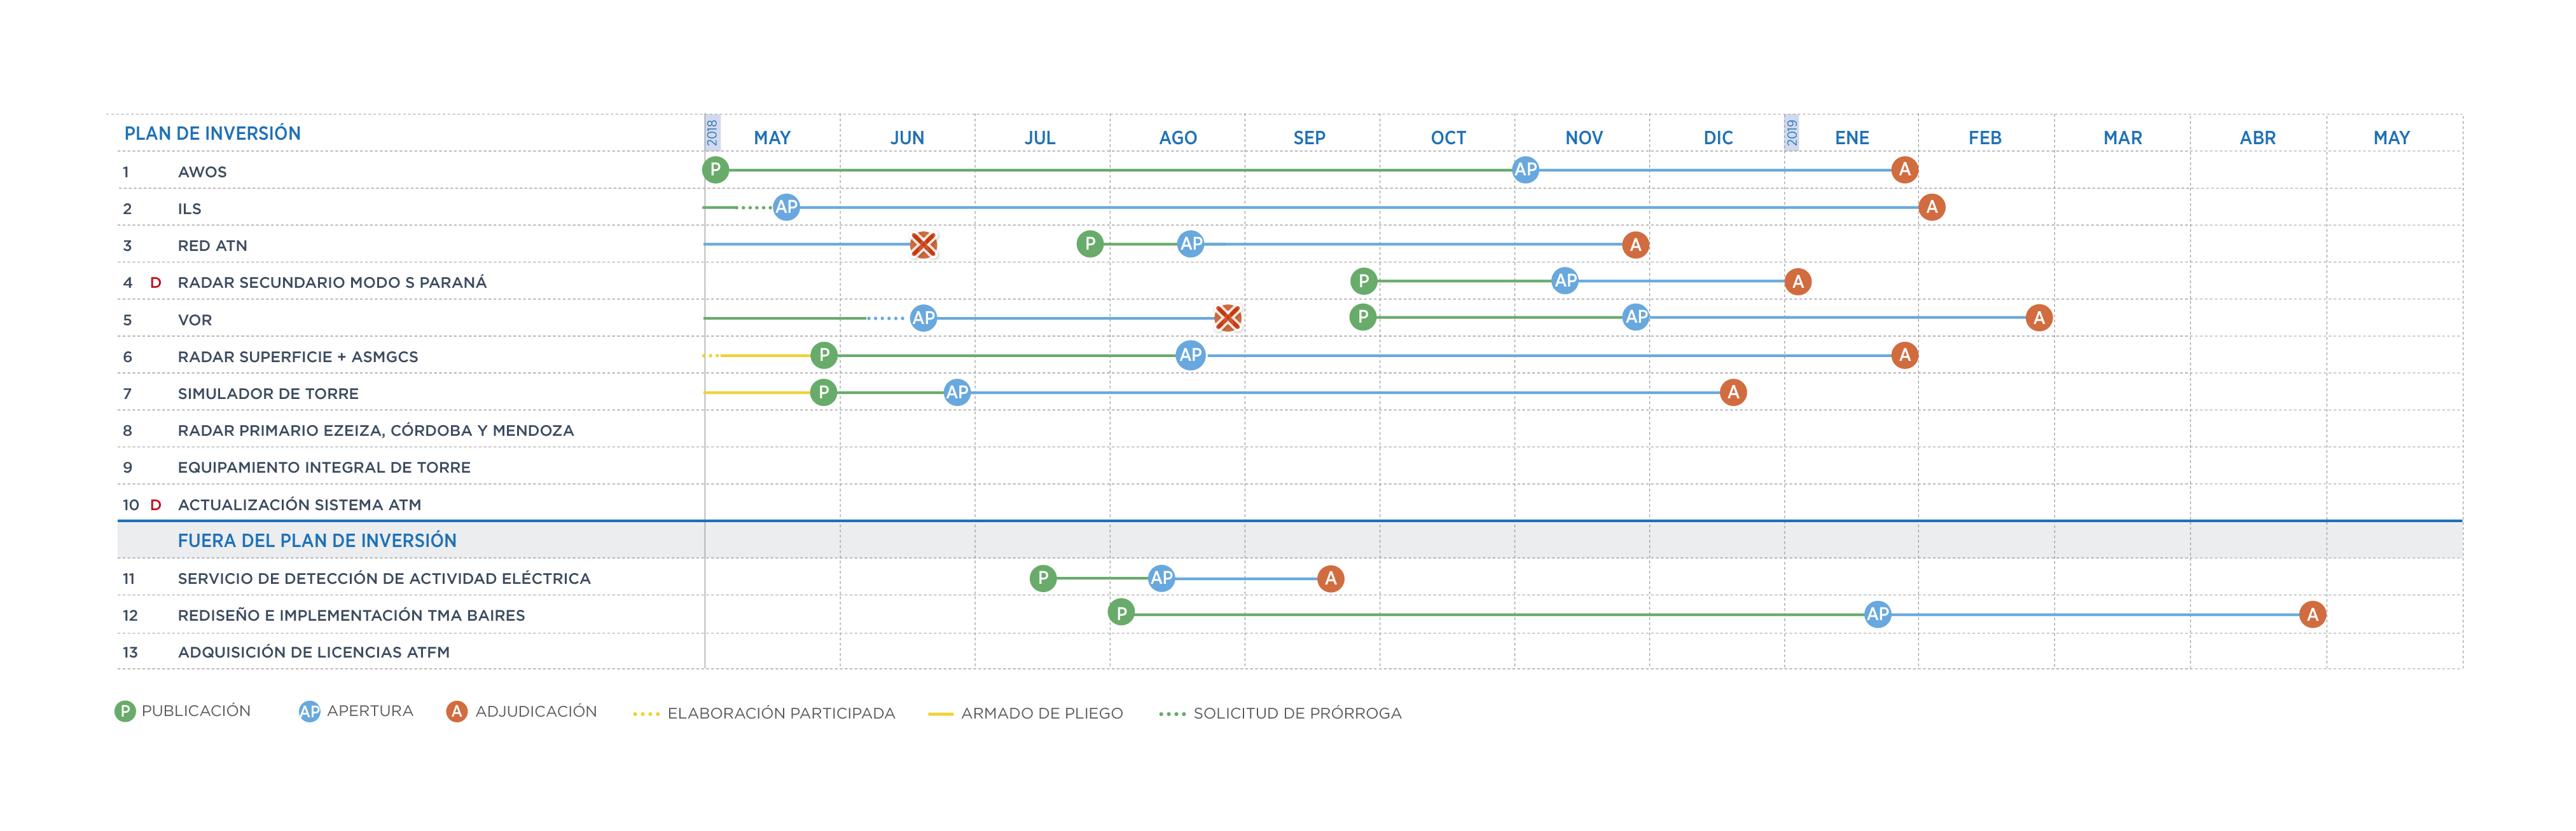The width and height of the screenshot is (2576, 831).
Task: Select Detección Actividad Eléctrica A marker
Action: (1330, 578)
